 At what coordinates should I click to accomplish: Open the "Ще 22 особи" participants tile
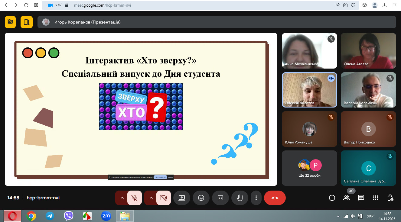point(309,168)
